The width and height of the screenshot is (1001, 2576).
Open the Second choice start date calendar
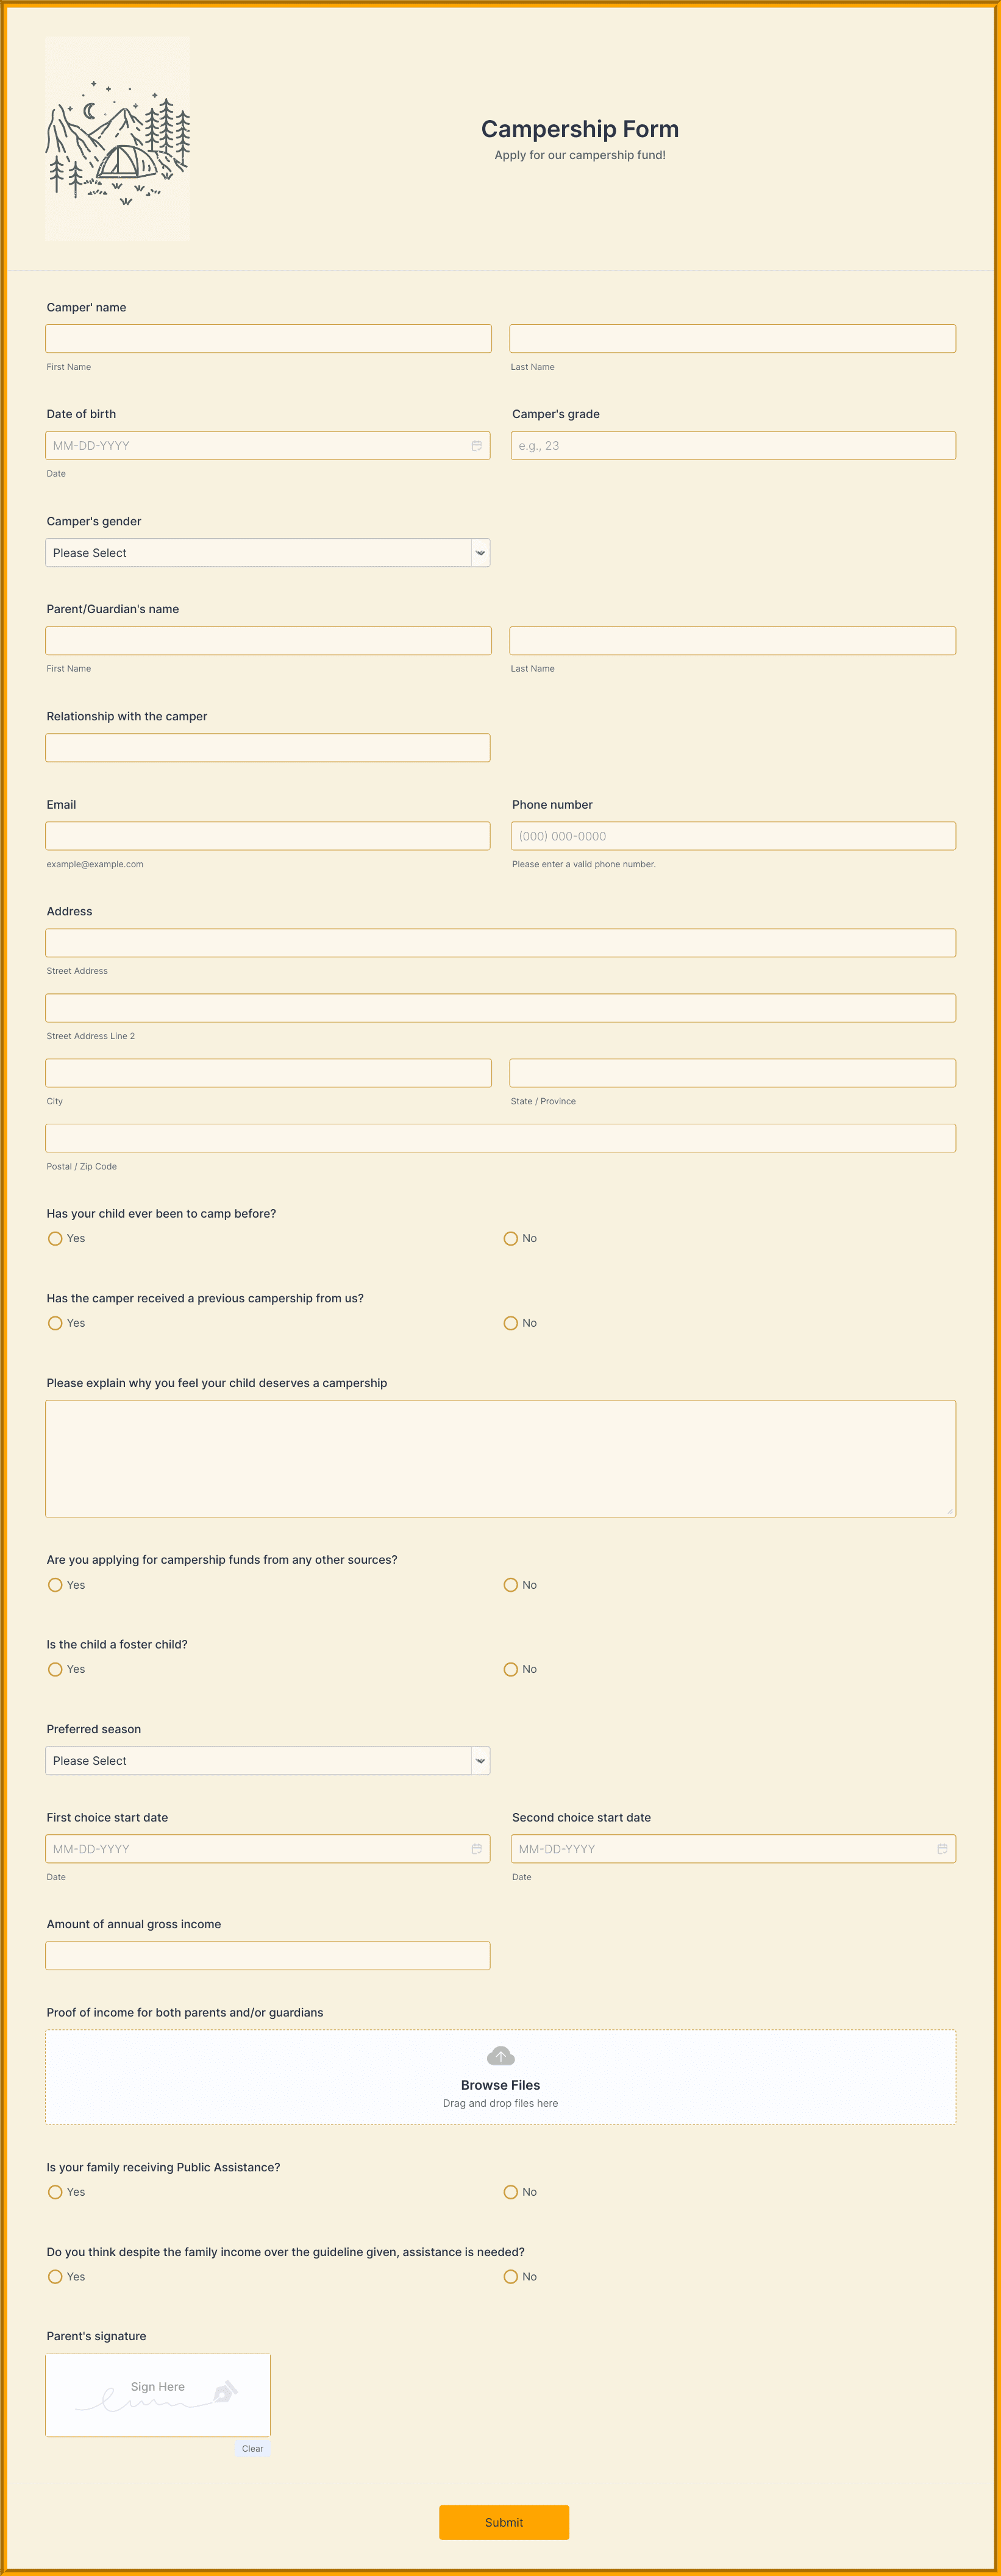click(941, 1849)
